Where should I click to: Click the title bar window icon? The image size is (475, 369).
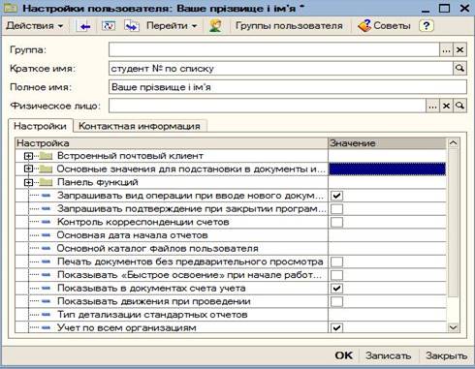click(x=10, y=8)
